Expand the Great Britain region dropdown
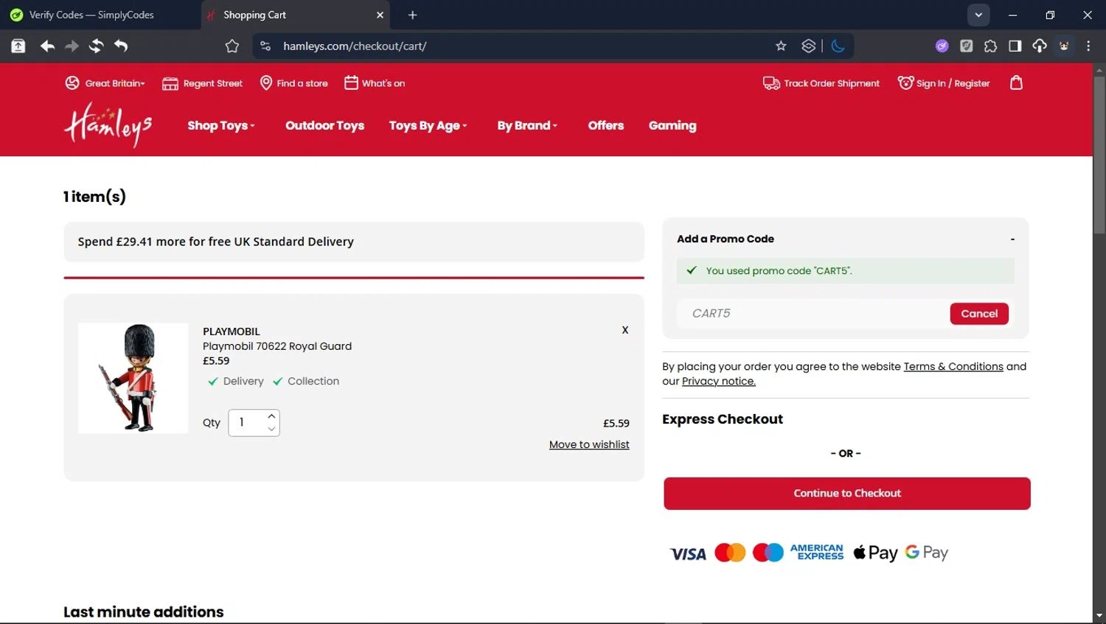1106x624 pixels. click(115, 83)
